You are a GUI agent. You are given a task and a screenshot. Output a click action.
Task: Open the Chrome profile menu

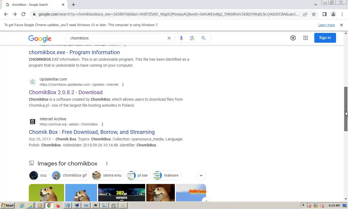(333, 14)
